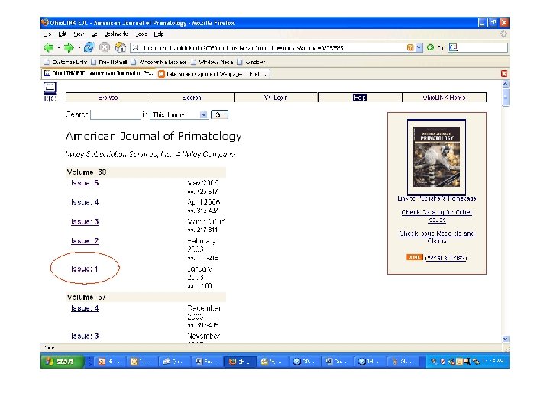Click the 'Volume: 67' heading
The image size is (550, 412).
click(x=86, y=297)
